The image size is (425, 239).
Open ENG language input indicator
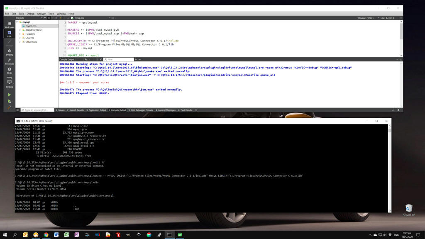point(396,235)
